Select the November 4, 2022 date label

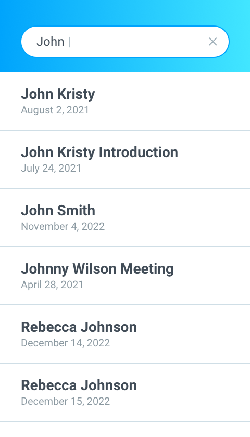pos(63,226)
